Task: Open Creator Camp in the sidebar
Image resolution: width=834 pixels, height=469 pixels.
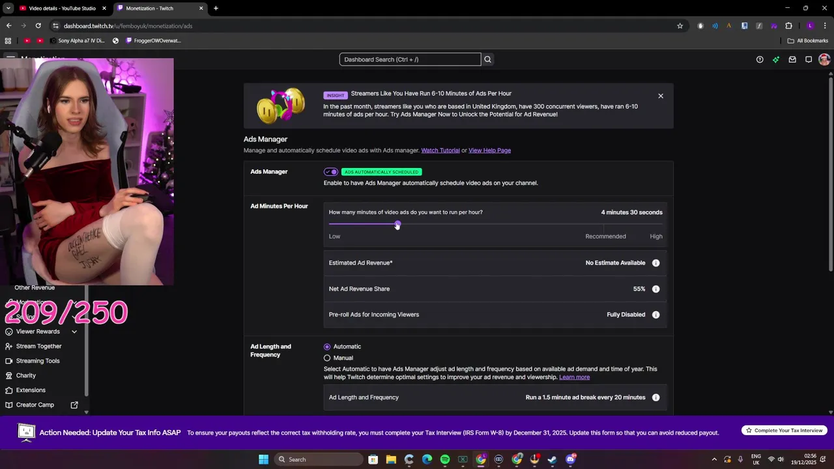Action: [35, 405]
